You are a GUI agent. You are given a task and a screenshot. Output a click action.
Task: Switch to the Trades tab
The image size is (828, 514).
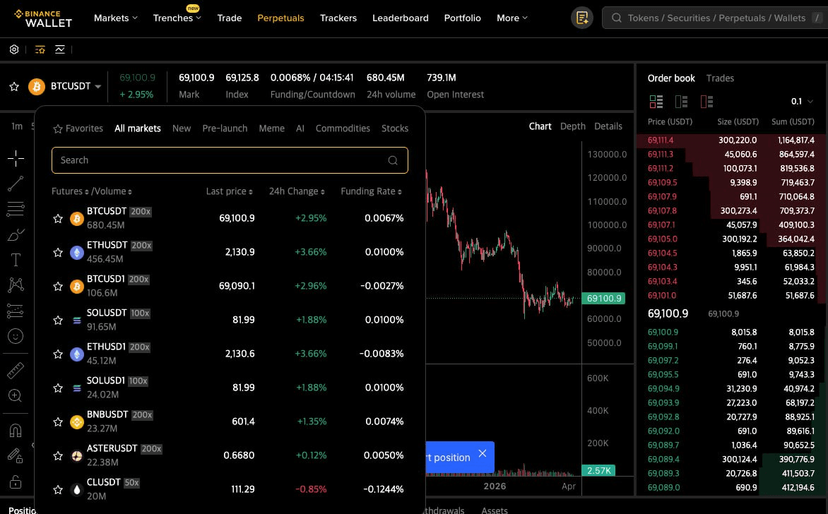720,78
